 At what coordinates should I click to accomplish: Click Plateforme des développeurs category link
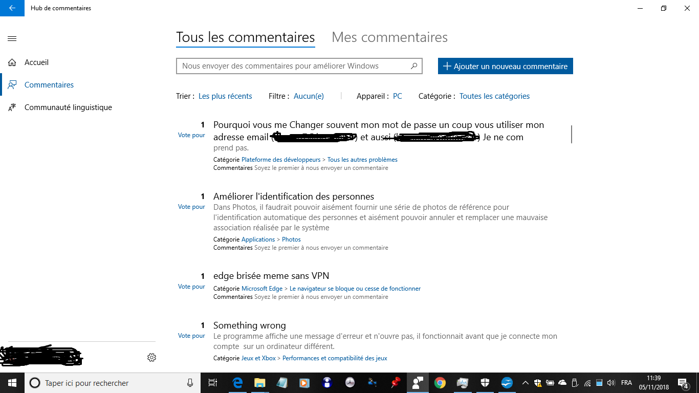(x=281, y=160)
